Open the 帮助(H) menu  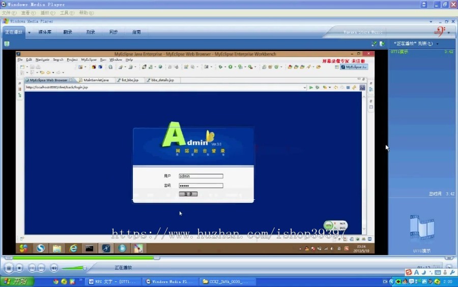87,13
